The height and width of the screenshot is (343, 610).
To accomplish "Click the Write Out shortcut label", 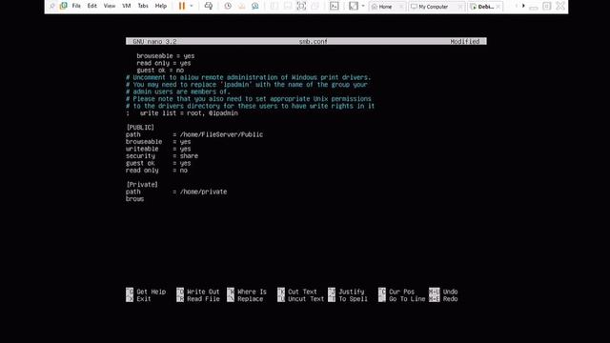I will tap(203, 292).
